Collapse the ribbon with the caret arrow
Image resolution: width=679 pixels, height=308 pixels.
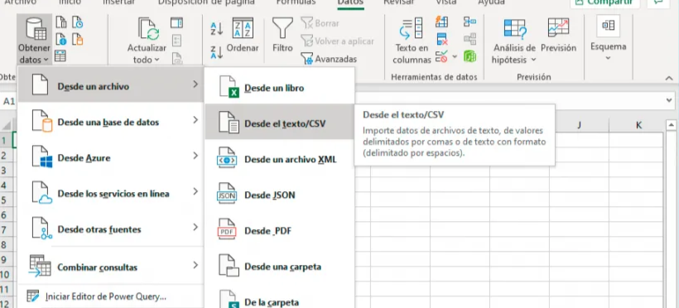pyautogui.click(x=668, y=78)
